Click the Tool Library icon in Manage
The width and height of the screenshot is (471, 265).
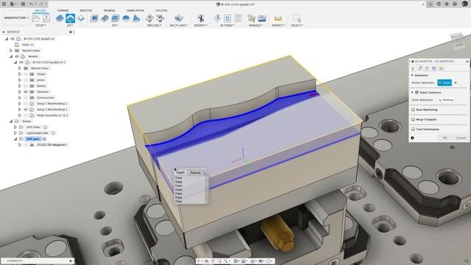[x=252, y=18]
